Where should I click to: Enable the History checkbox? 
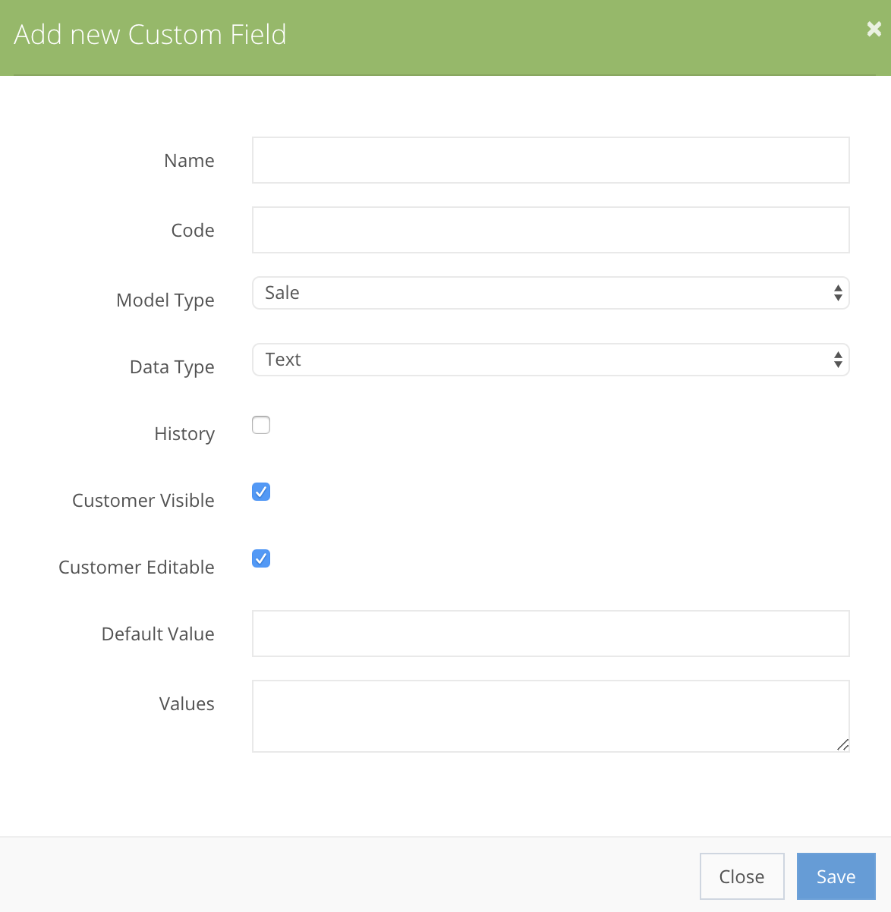pos(260,425)
